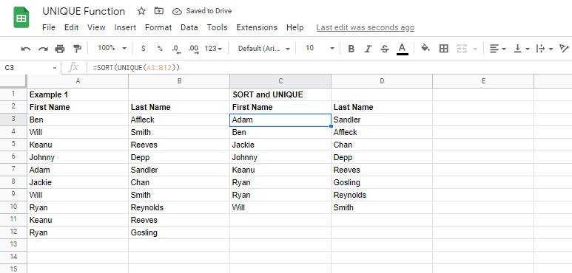Select cell 'Johnny' in column A
This screenshot has height=273, width=572.
pyautogui.click(x=78, y=157)
